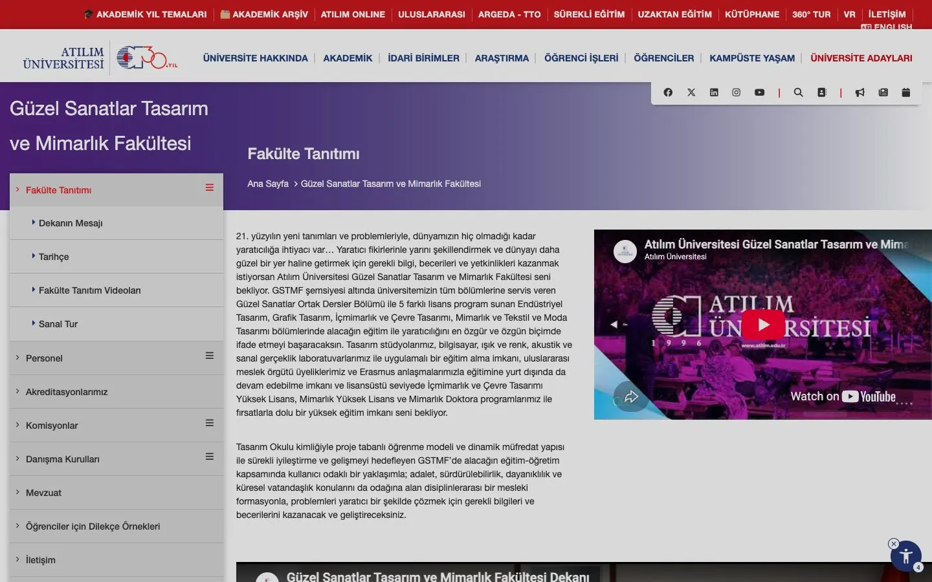Click the video title text on player
932x582 pixels.
pos(777,244)
